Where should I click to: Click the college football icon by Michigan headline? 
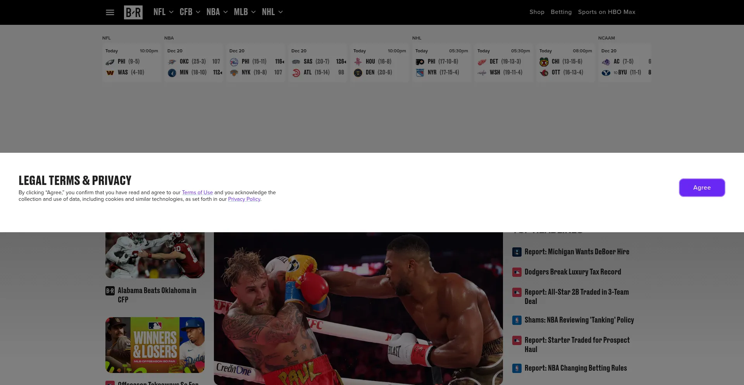(517, 252)
